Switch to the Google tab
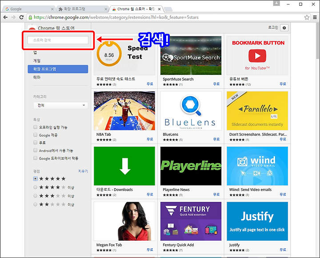 28,9
